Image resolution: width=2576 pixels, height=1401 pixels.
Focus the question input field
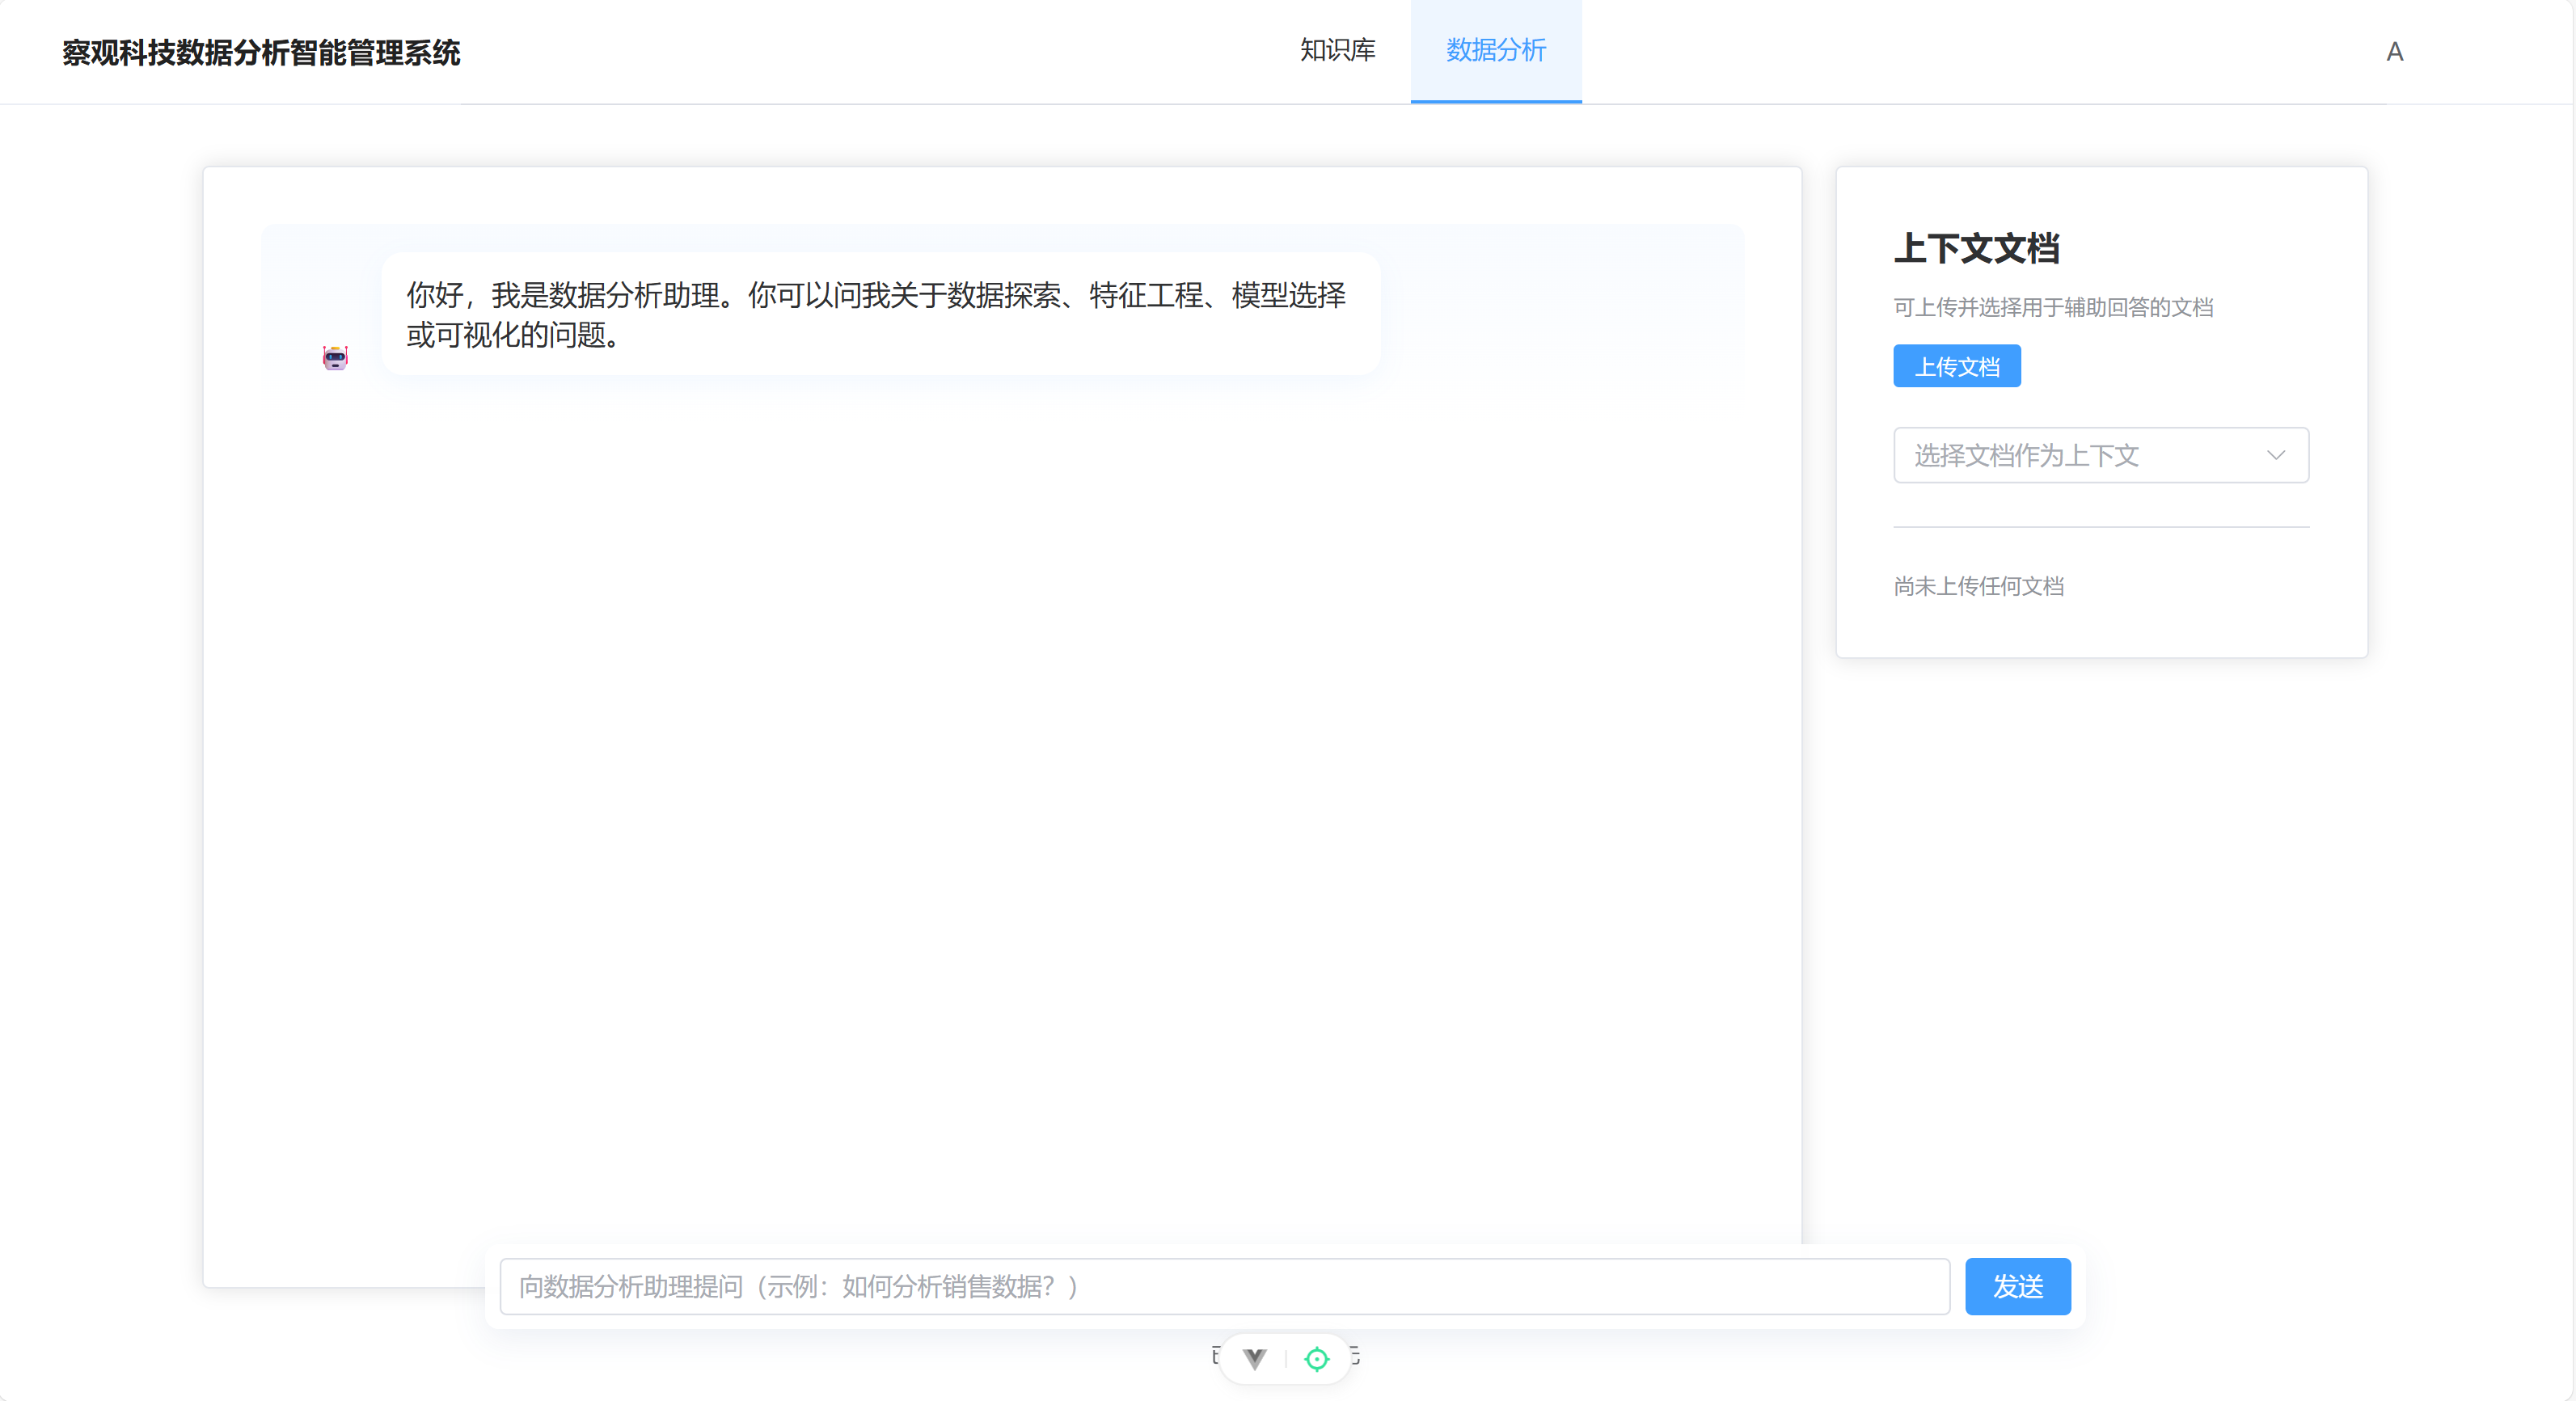(1225, 1286)
